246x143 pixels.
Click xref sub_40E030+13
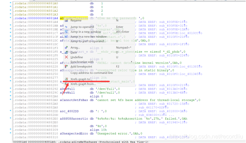point(153,115)
